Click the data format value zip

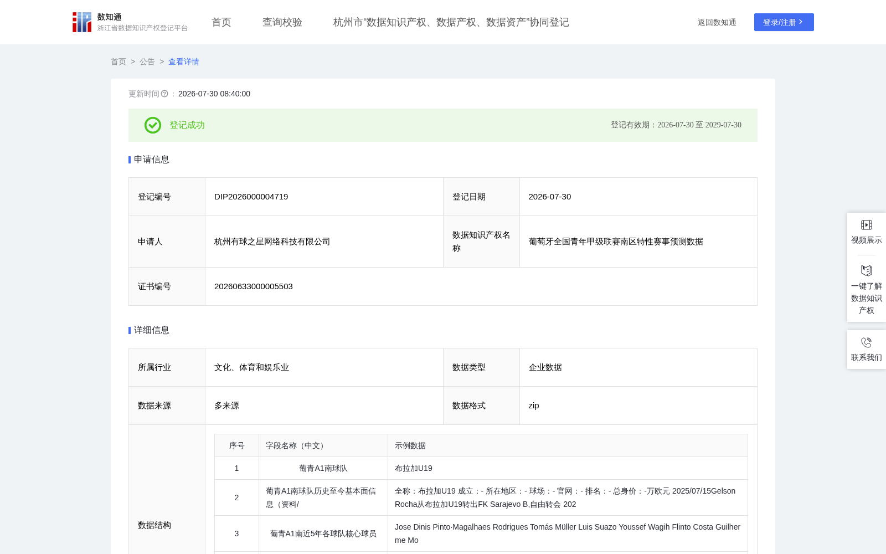click(x=534, y=406)
